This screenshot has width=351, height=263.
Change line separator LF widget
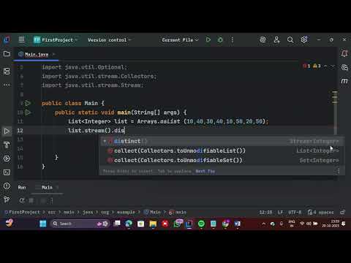280,213
